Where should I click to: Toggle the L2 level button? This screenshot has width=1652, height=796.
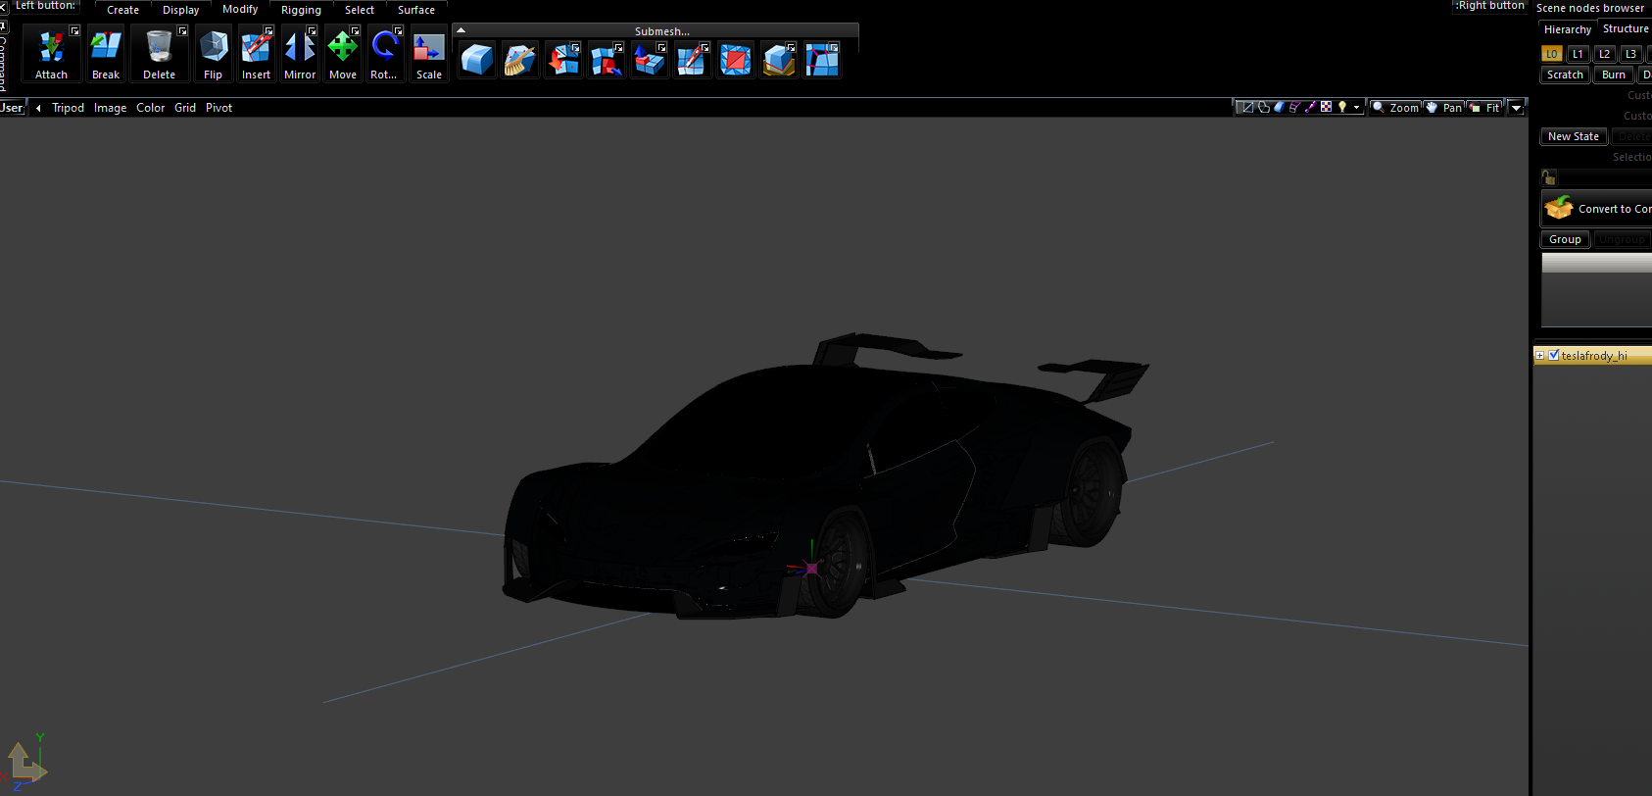1605,54
